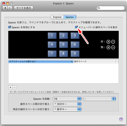Click the すべてを表示 button
127x126 pixels.
24,8
